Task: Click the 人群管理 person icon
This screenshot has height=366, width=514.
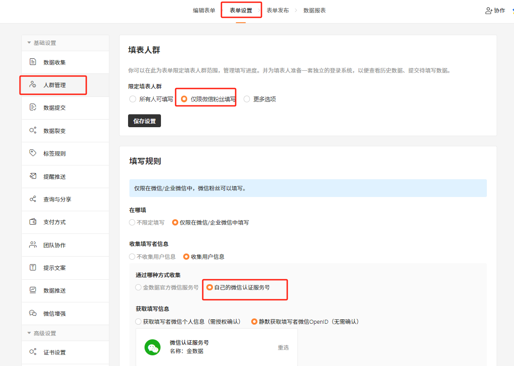Action: 33,84
